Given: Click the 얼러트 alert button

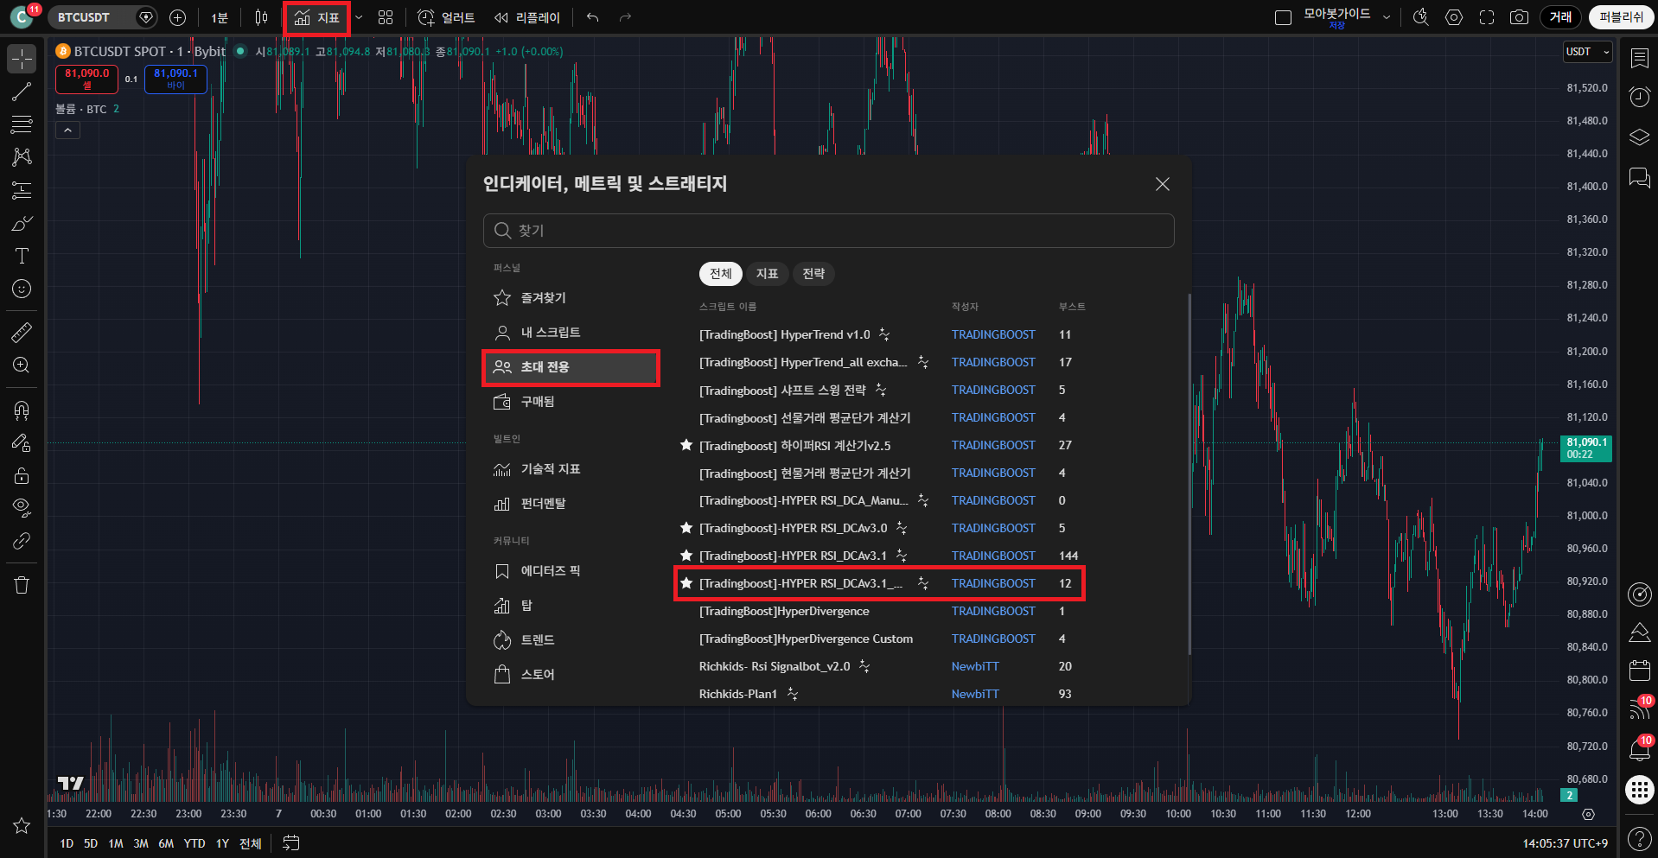Looking at the screenshot, I should coord(446,17).
